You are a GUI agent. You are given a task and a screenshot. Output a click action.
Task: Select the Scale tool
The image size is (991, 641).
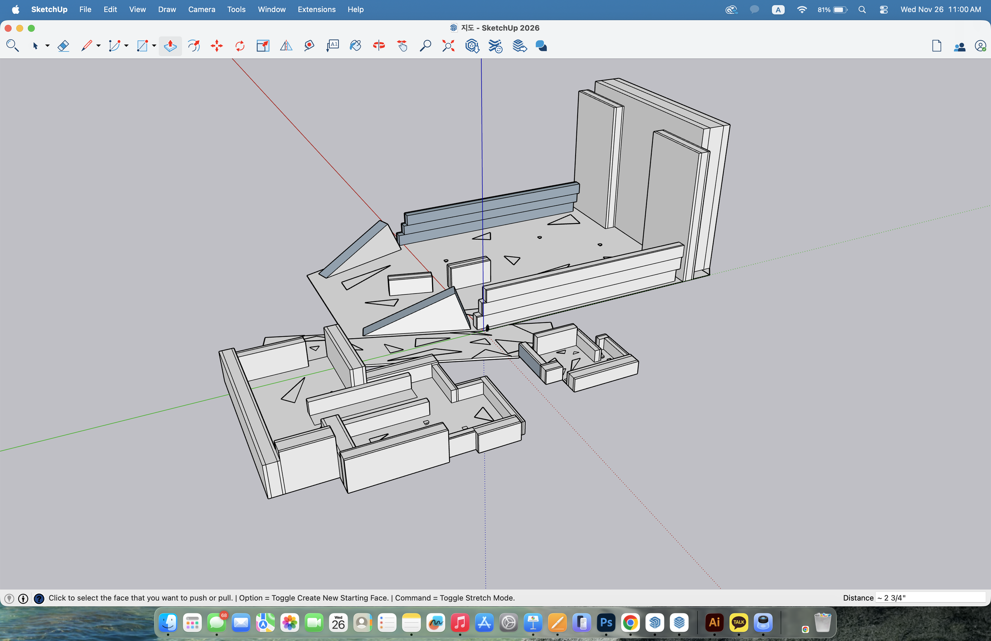point(263,46)
